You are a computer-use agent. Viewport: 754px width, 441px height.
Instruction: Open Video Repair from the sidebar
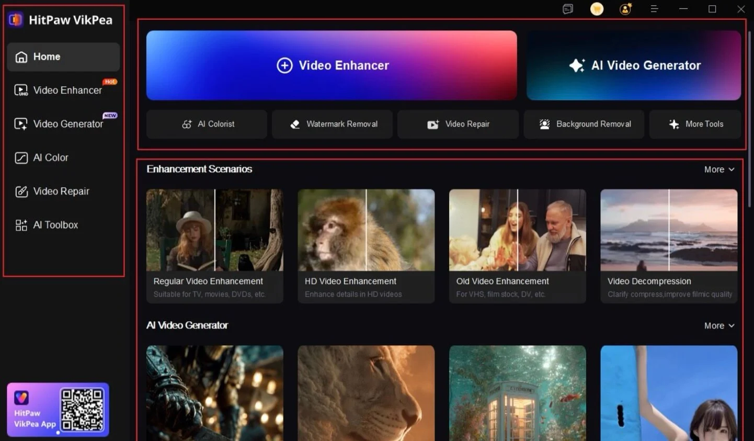pyautogui.click(x=61, y=191)
